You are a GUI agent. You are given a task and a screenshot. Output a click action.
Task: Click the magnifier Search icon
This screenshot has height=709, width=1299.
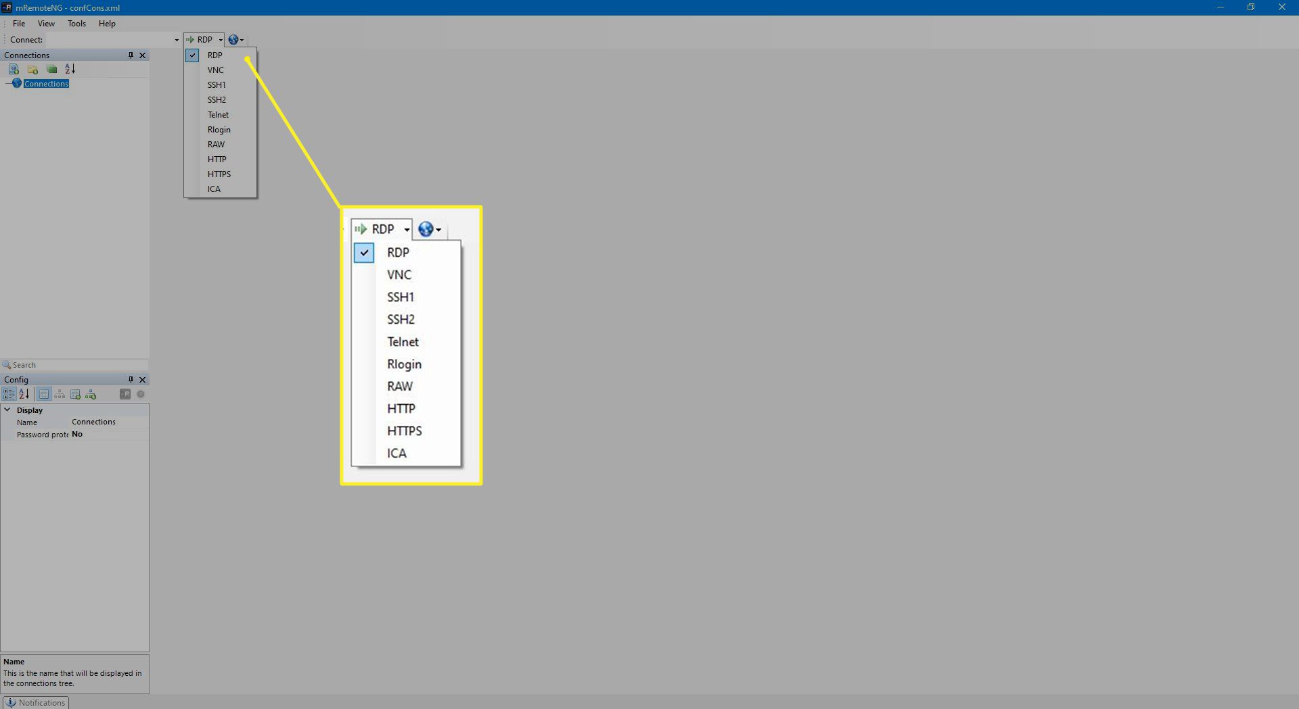[x=7, y=365]
